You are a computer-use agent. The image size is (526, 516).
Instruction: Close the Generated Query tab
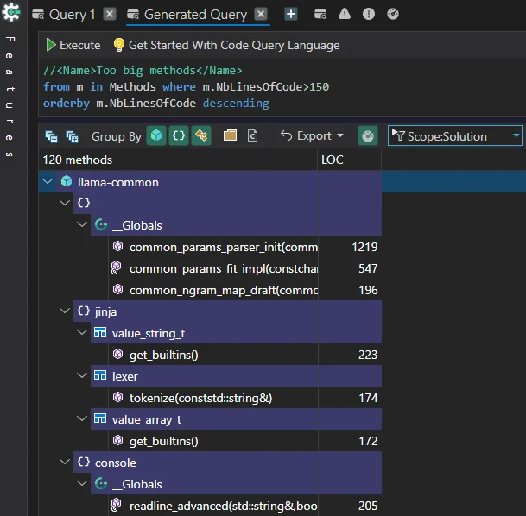tap(261, 14)
